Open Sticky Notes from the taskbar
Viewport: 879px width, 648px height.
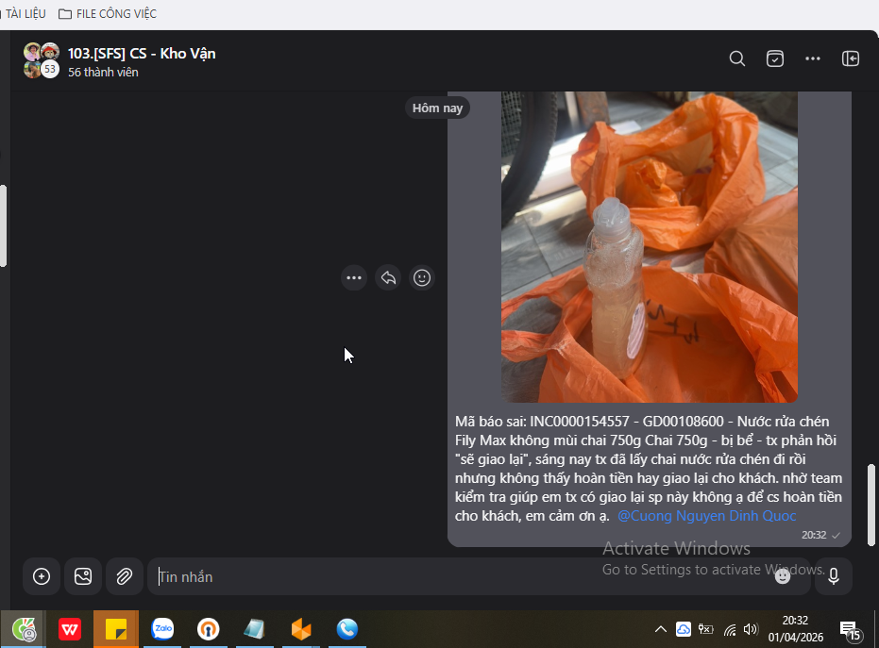(116, 629)
